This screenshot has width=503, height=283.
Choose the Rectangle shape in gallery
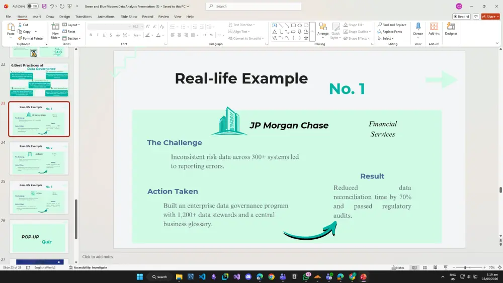coord(293,25)
